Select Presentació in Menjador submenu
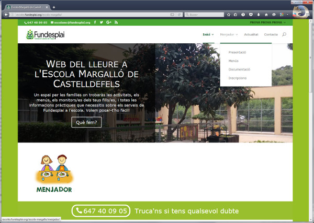 click(x=237, y=52)
